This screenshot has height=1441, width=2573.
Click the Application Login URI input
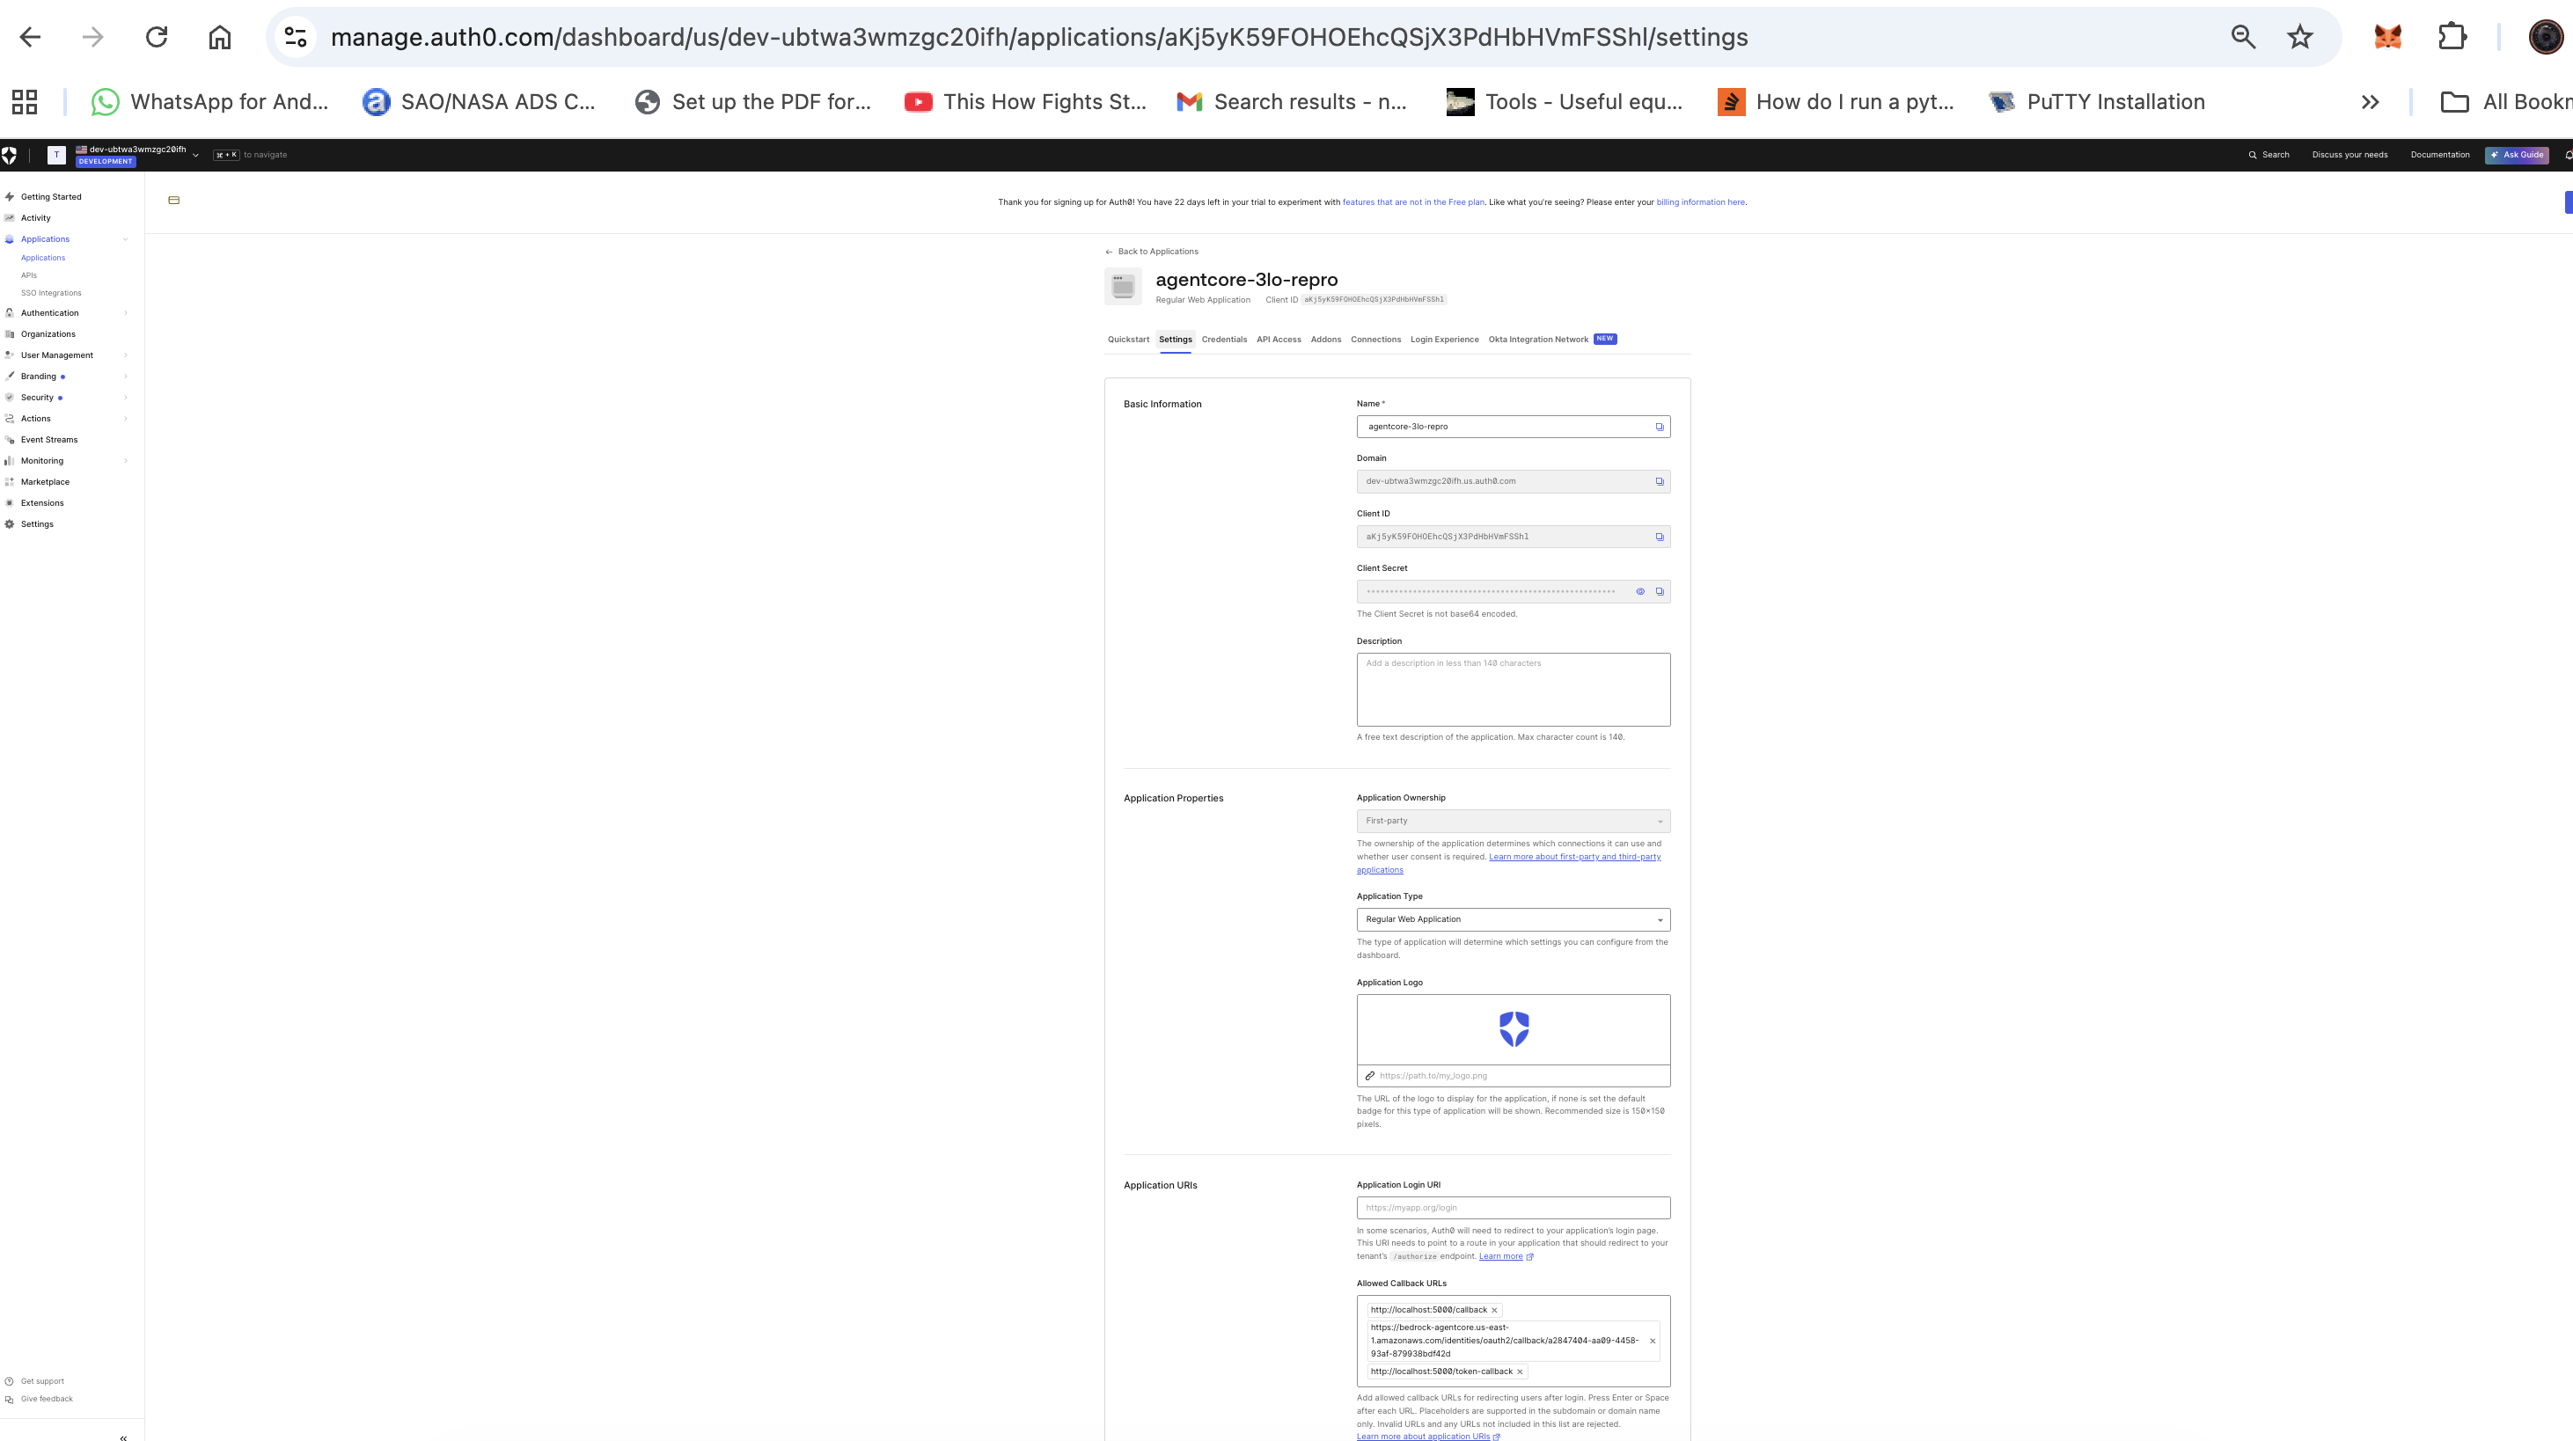point(1514,1209)
